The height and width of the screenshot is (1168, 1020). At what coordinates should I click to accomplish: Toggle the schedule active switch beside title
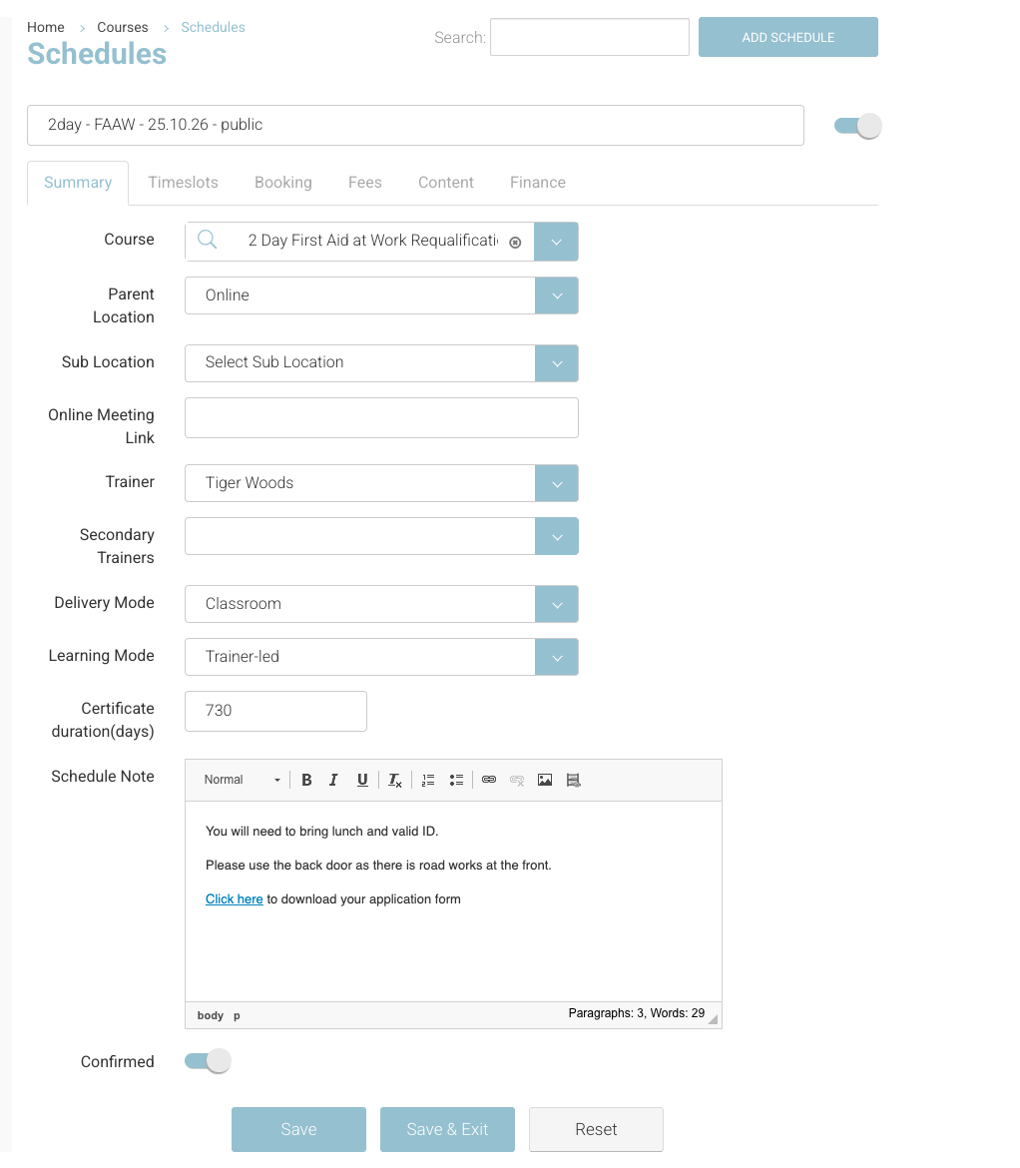857,126
